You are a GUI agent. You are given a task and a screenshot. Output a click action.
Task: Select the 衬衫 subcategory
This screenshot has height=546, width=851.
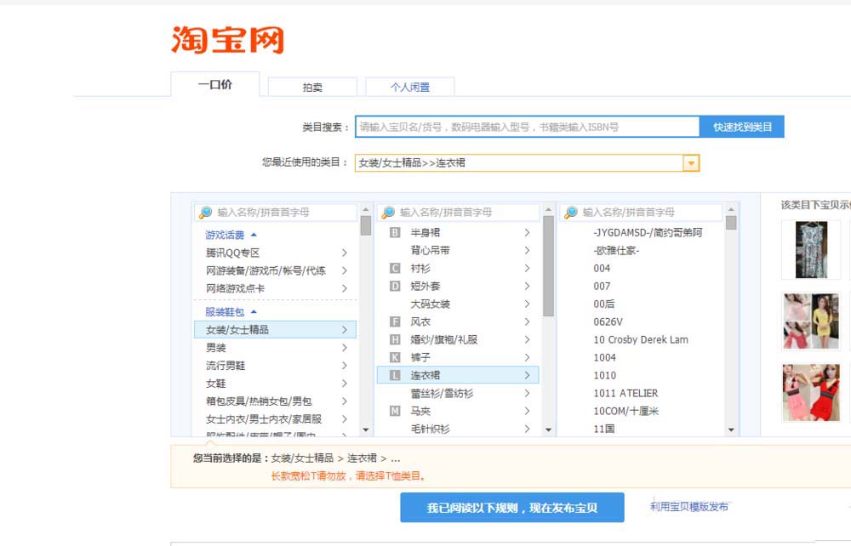click(x=458, y=269)
